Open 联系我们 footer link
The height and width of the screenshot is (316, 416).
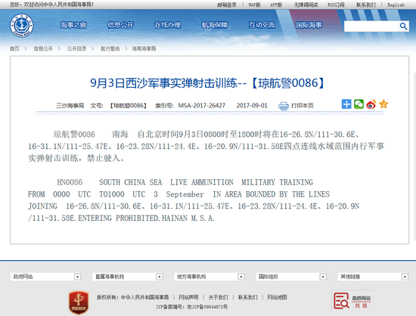pos(248,297)
